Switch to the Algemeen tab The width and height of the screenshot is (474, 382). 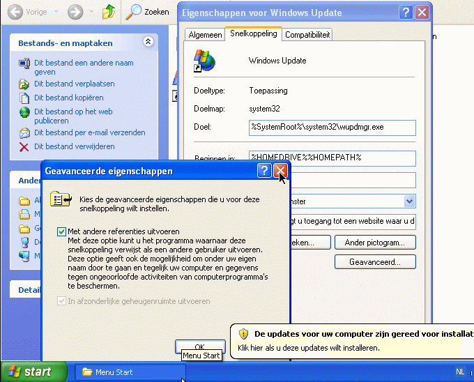point(205,35)
